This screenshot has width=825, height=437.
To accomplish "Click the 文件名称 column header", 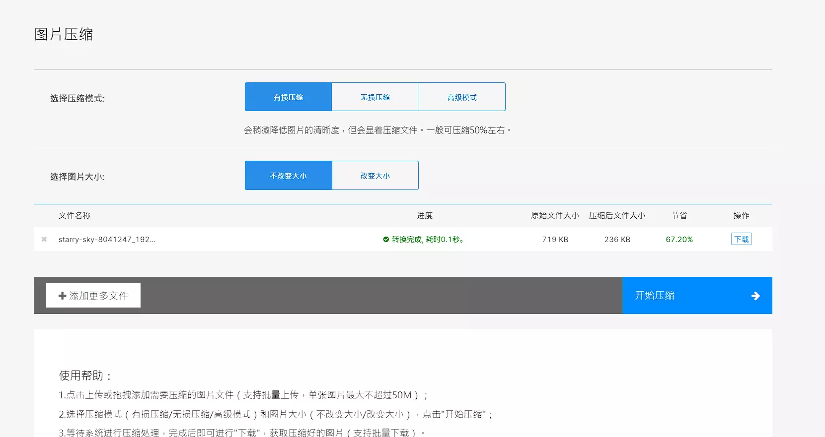I will (x=75, y=215).
